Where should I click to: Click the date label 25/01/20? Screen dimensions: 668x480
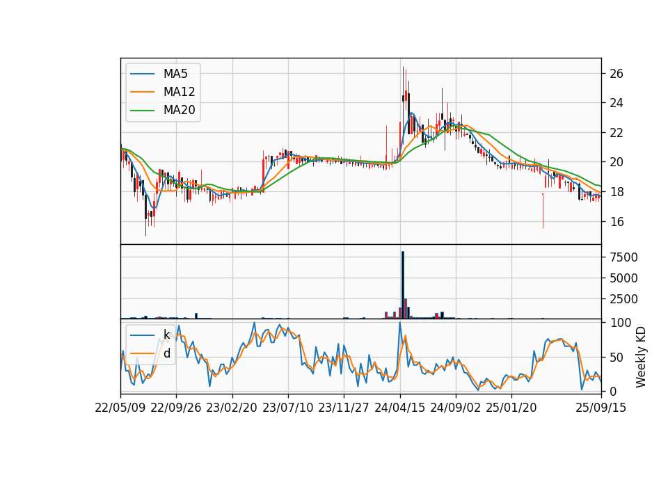(511, 408)
